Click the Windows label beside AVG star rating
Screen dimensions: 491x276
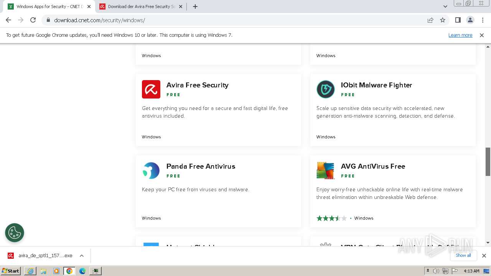pos(364,218)
